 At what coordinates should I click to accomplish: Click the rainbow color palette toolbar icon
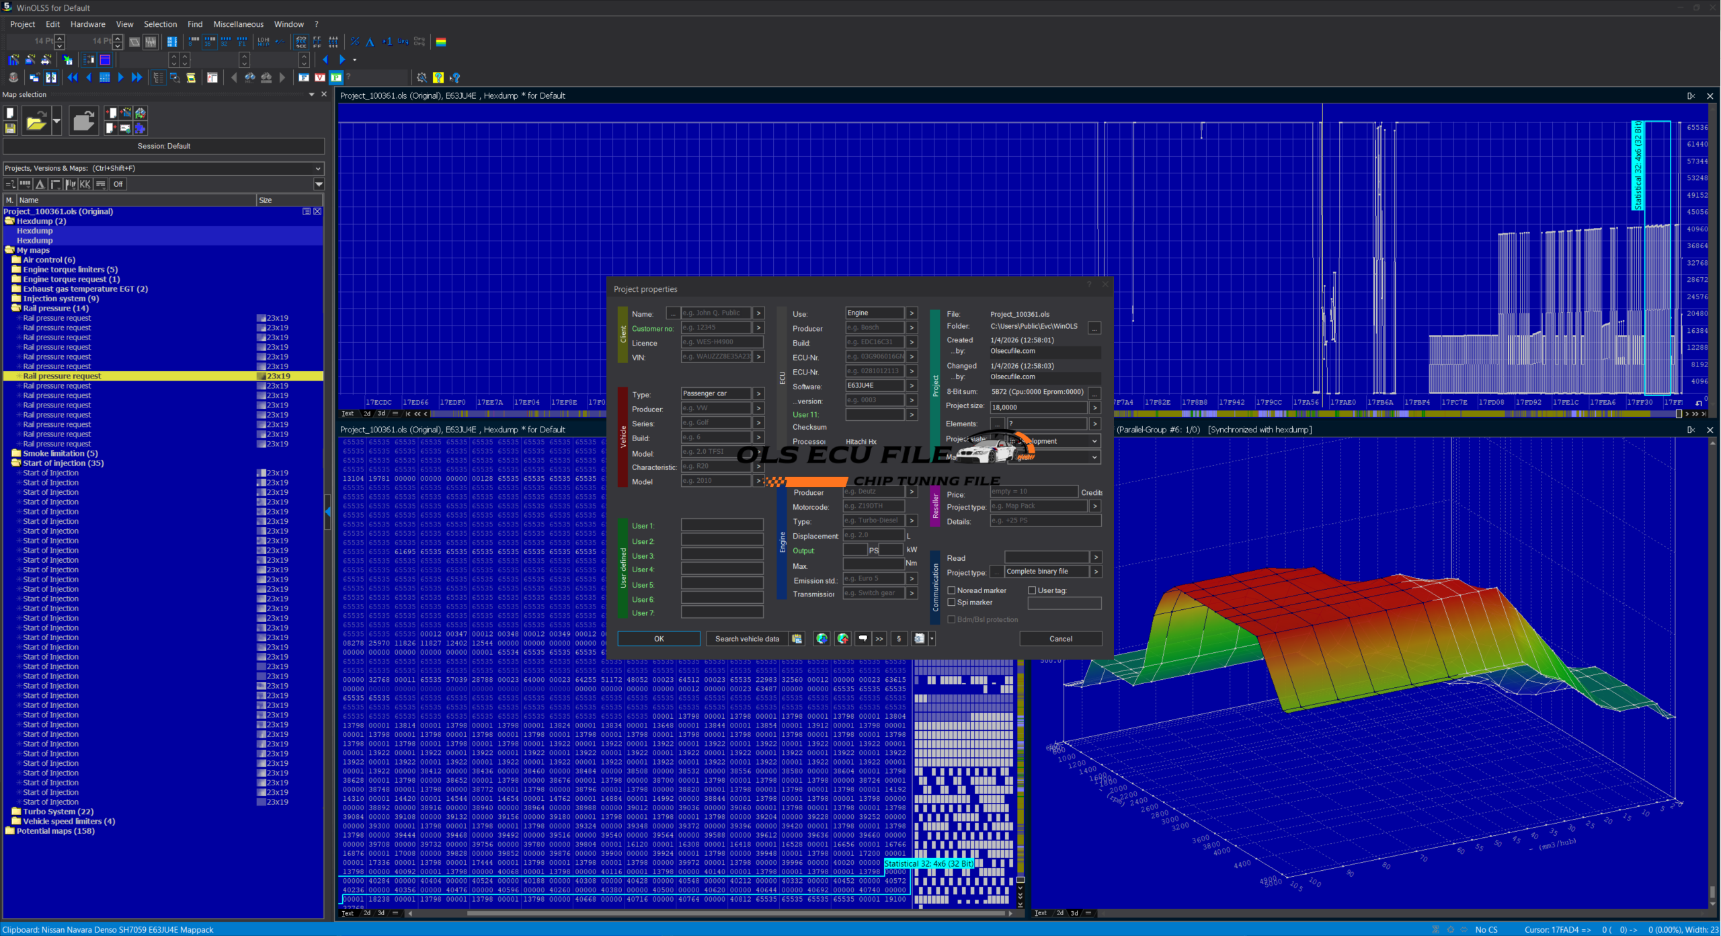tap(441, 42)
